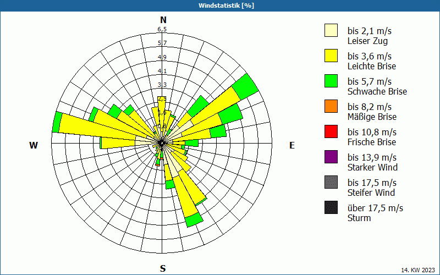Click the gray 'bis 17,5 m/s' swatch
This screenshot has width=440, height=275.
[331, 182]
